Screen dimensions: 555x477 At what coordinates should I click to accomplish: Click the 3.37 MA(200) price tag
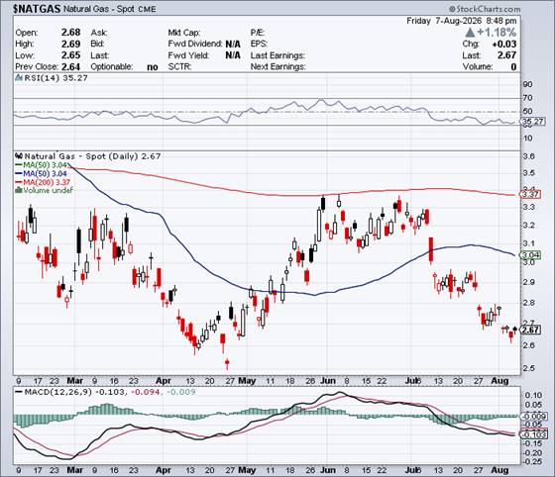pyautogui.click(x=530, y=194)
